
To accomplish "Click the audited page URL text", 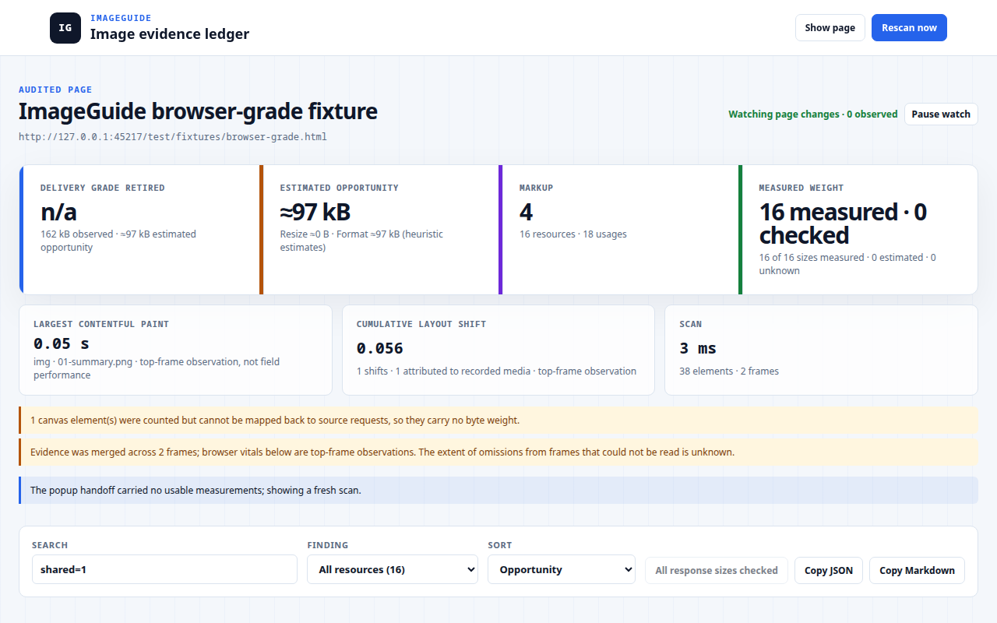I will (x=173, y=136).
